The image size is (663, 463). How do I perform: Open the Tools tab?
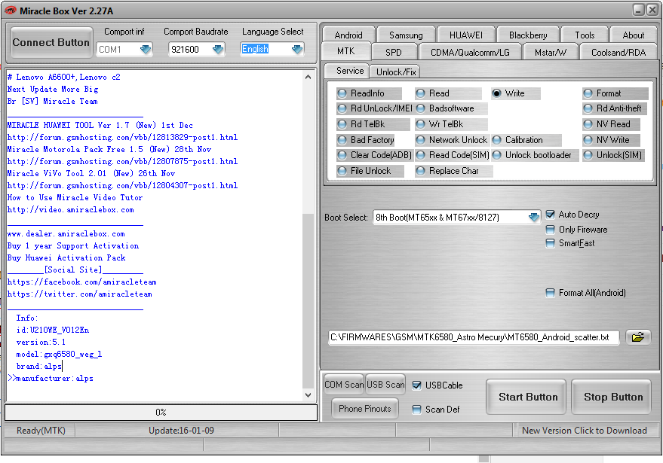585,35
